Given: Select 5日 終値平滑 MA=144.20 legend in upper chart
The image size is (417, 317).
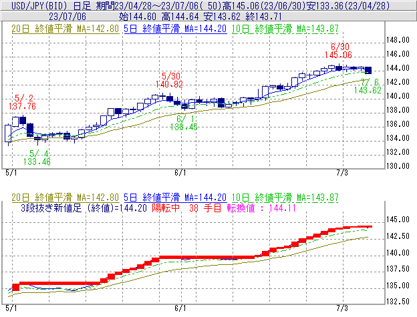Looking at the screenshot, I should tap(175, 29).
